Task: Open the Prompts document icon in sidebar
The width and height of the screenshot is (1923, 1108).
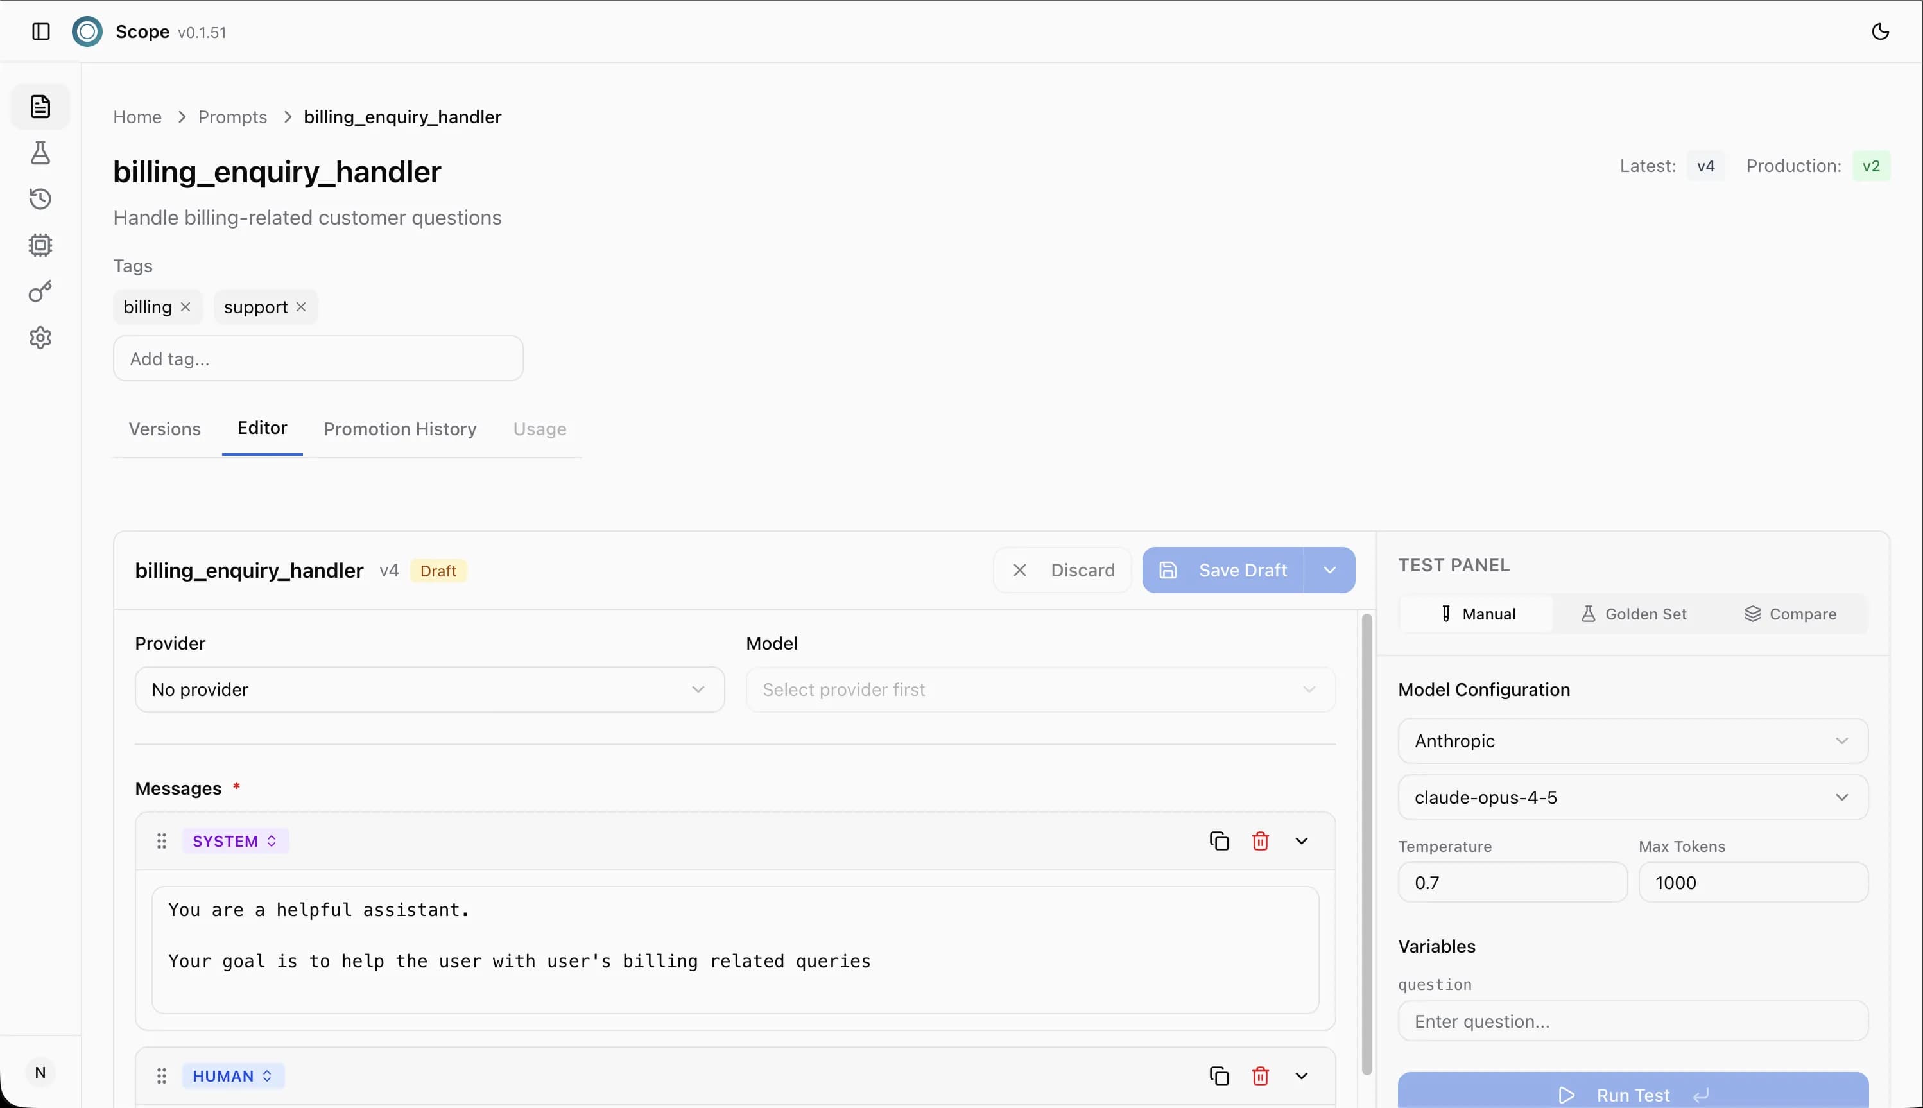Action: click(40, 107)
